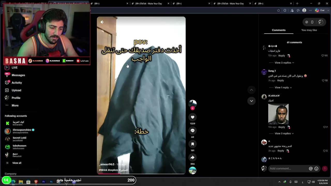The width and height of the screenshot is (331, 186).
Task: Open Shrouqsunshine following account
Action: [20, 131]
